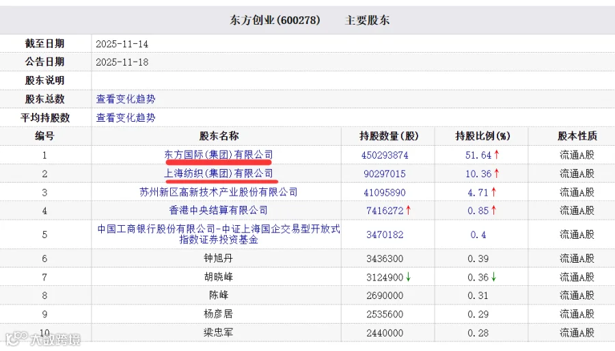
Task: Click the 持股比例(%) column header
Action: [x=482, y=136]
